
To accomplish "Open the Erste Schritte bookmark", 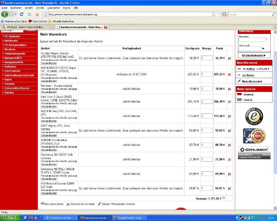I will pos(38,21).
